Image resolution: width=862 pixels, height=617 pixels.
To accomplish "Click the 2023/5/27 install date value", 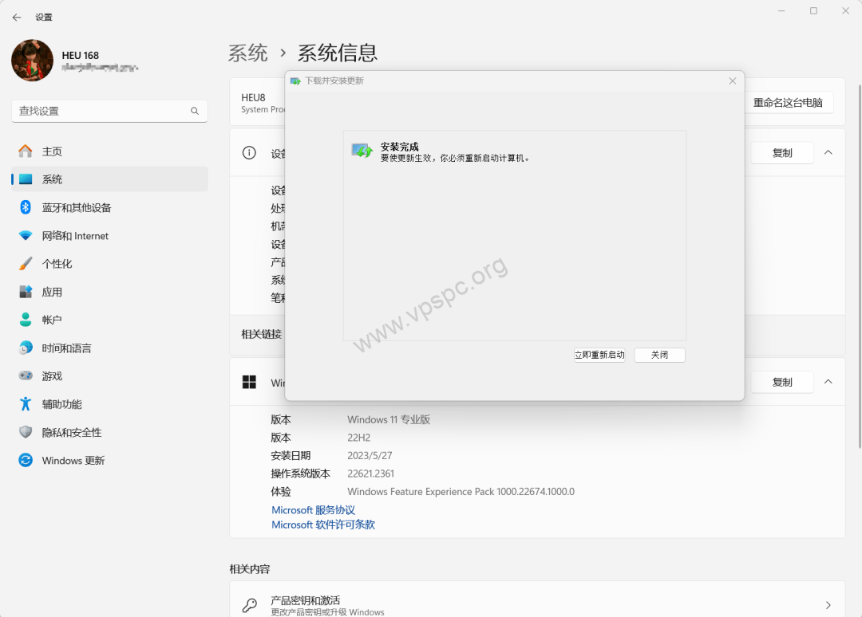I will (370, 456).
